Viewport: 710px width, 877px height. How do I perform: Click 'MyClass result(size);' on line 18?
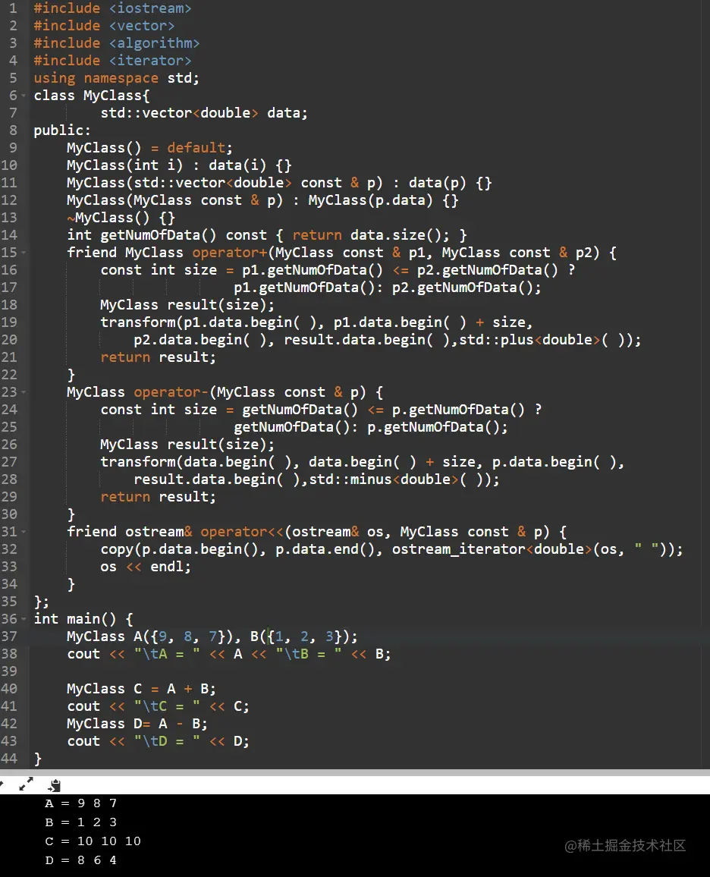[x=187, y=305]
